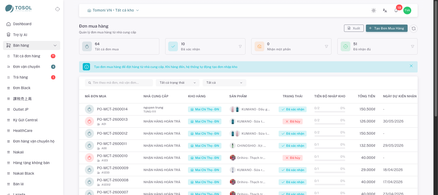Screen dimensions: 438x195
Task: Focus the order code search field
Action: pos(119,83)
